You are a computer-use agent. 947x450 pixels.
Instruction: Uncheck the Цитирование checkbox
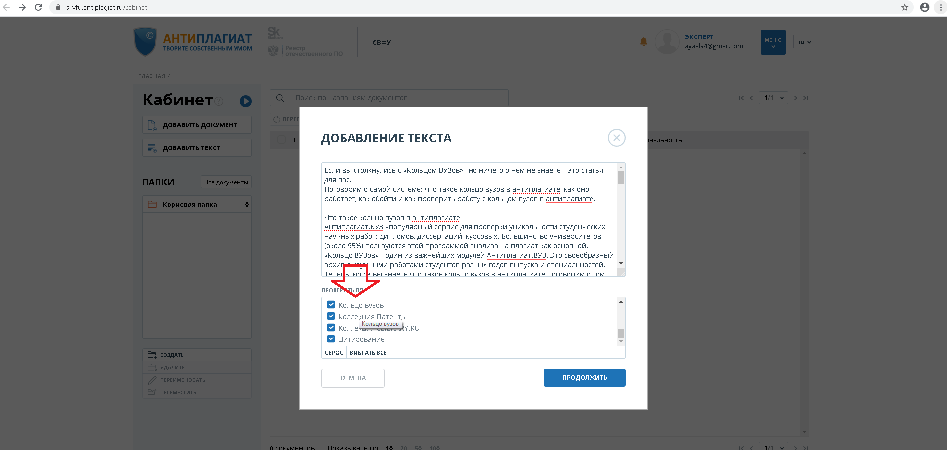pos(331,339)
